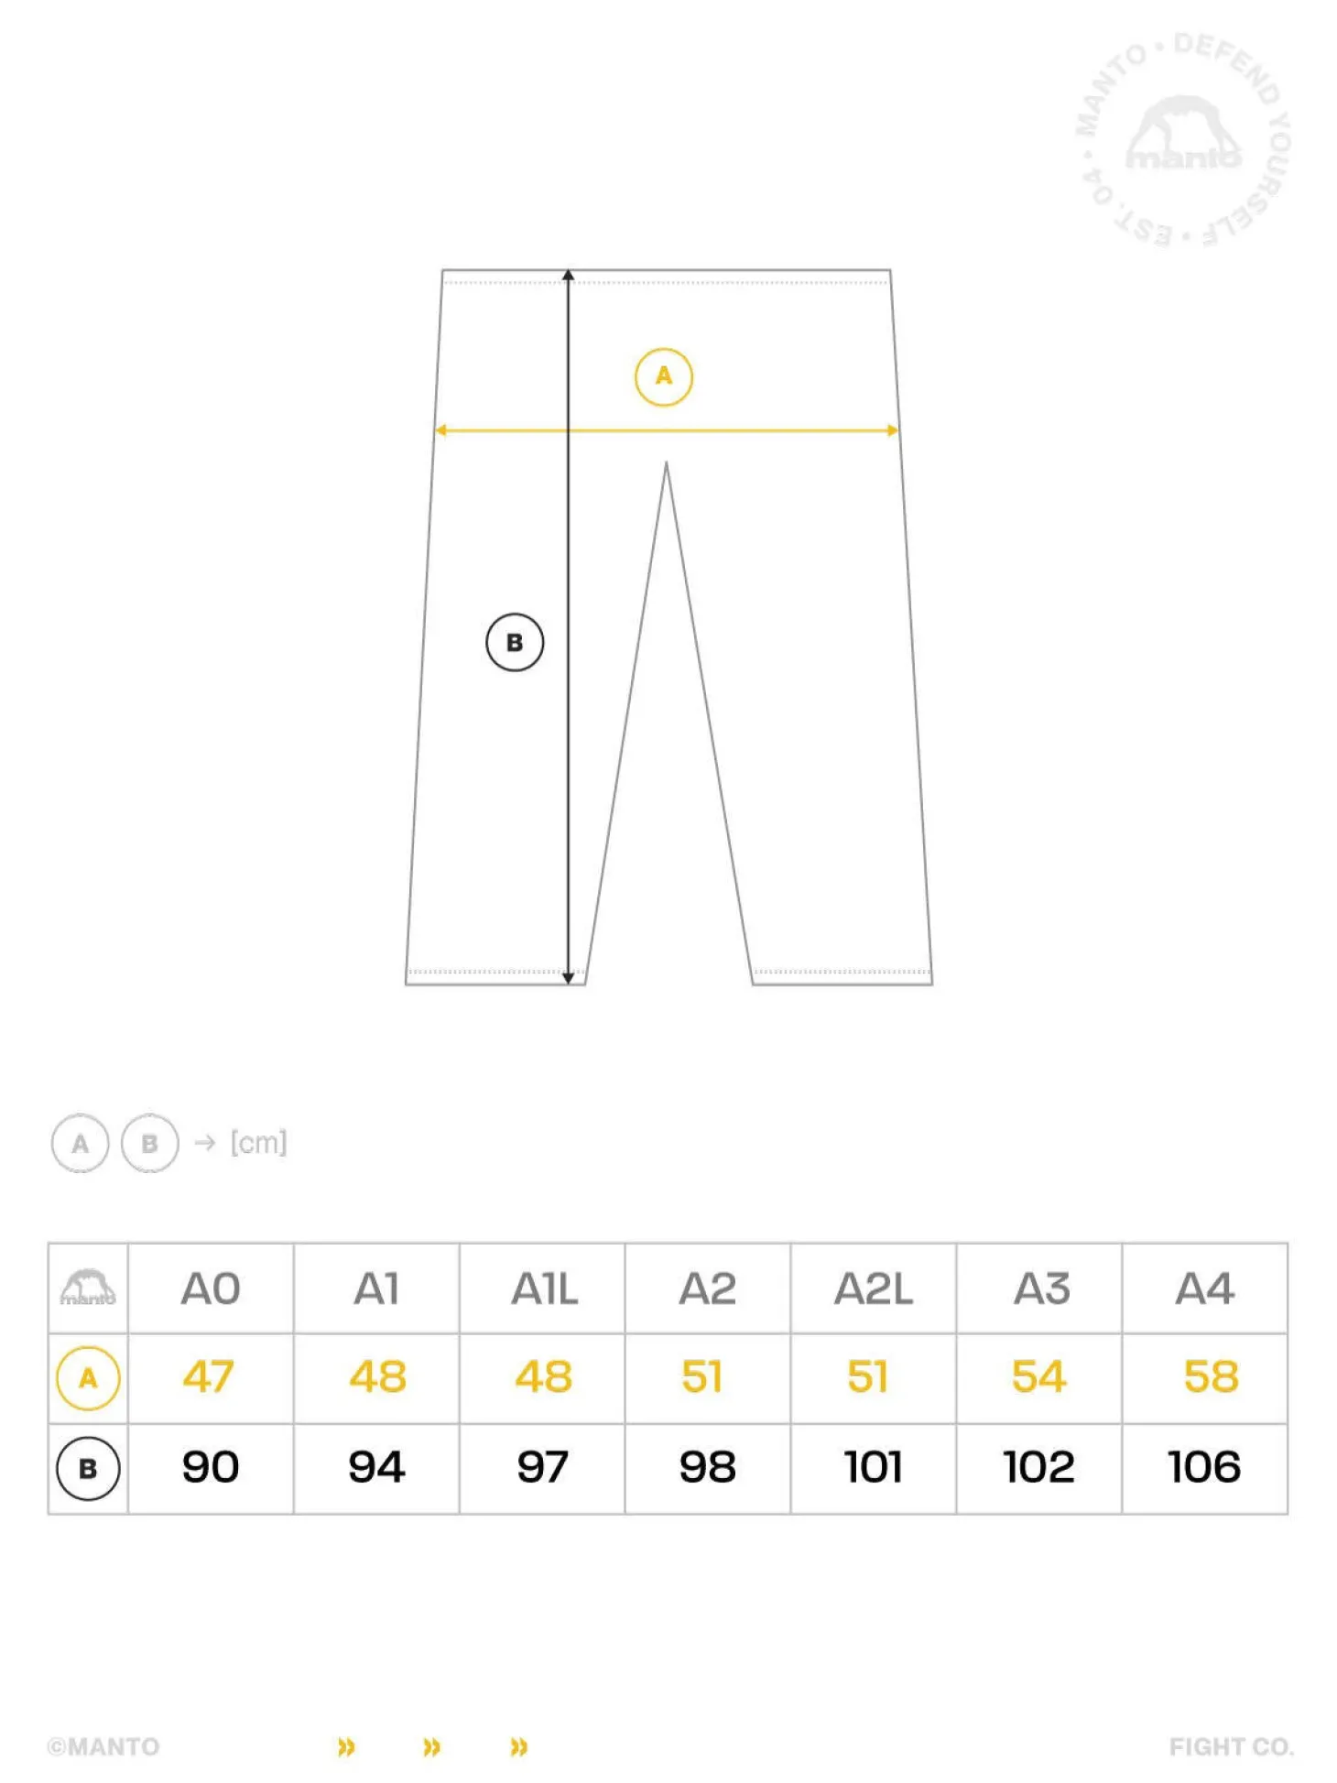Click the A4 width value 58
Image resolution: width=1337 pixels, height=1783 pixels.
[x=1211, y=1376]
